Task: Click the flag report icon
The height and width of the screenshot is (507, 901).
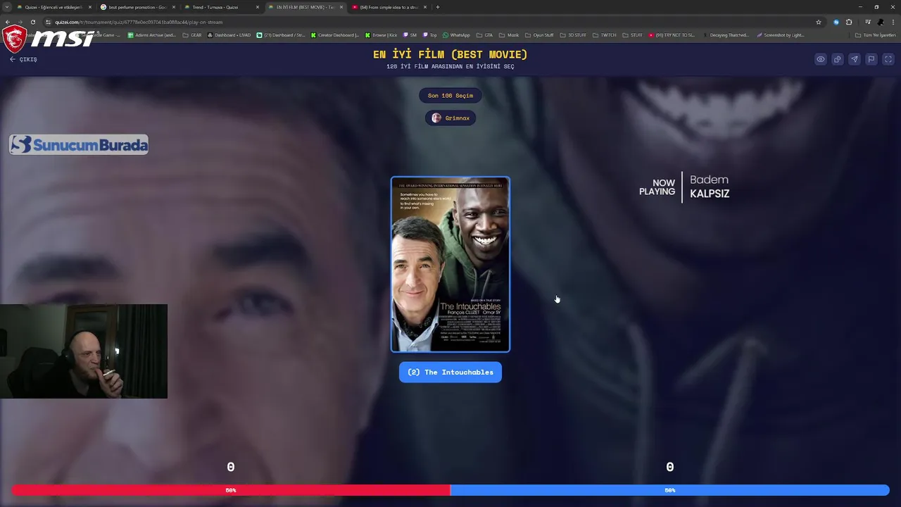Action: (871, 59)
